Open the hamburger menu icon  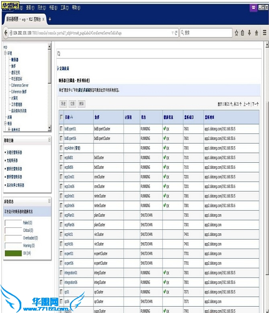tap(265, 33)
